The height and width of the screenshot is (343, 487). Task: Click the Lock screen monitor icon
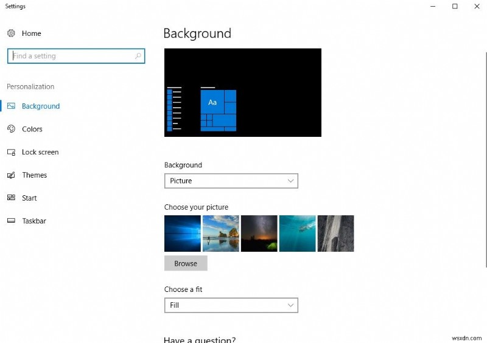tap(11, 152)
